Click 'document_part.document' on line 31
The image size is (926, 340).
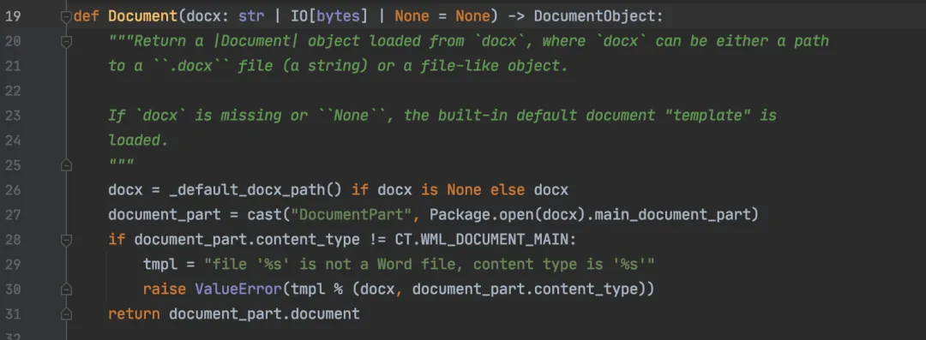coord(265,314)
